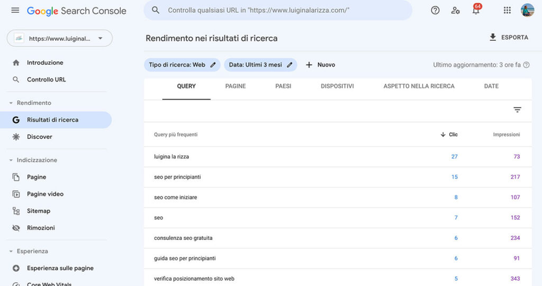542x286 pixels.
Task: Open the property selector dropdown
Action: 59,38
